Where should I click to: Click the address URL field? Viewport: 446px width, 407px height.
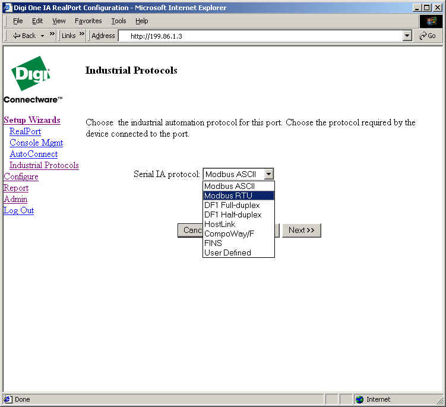pyautogui.click(x=261, y=36)
